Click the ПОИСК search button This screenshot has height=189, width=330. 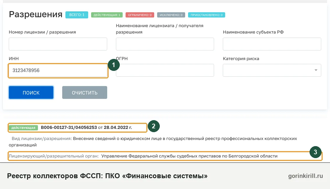[31, 92]
